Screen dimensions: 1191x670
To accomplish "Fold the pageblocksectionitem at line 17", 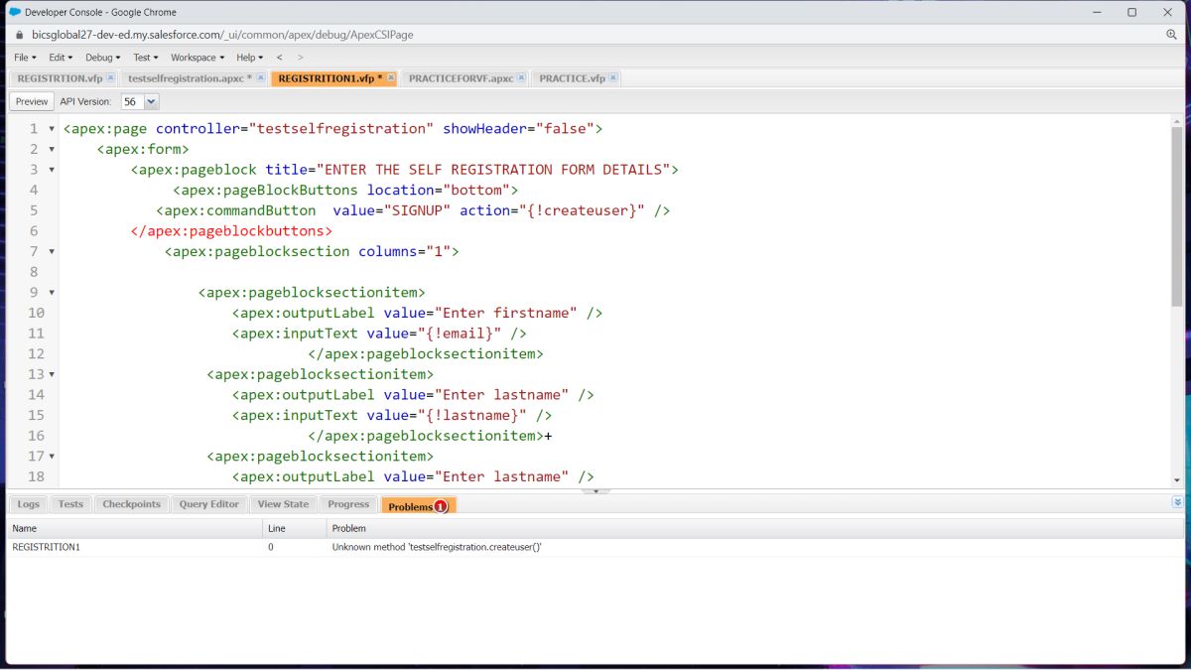I will click(x=52, y=456).
